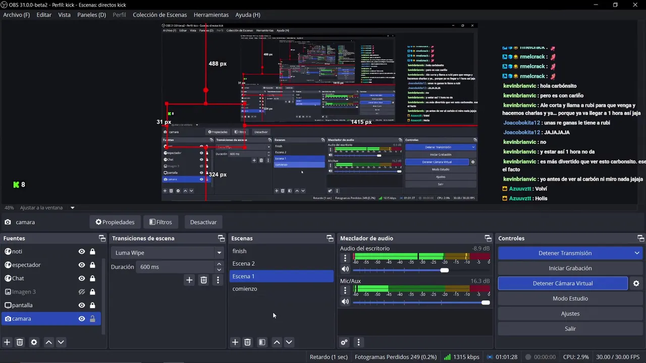Screen dimensions: 646x363
Task: Open Ayuda menu
Action: point(248,15)
